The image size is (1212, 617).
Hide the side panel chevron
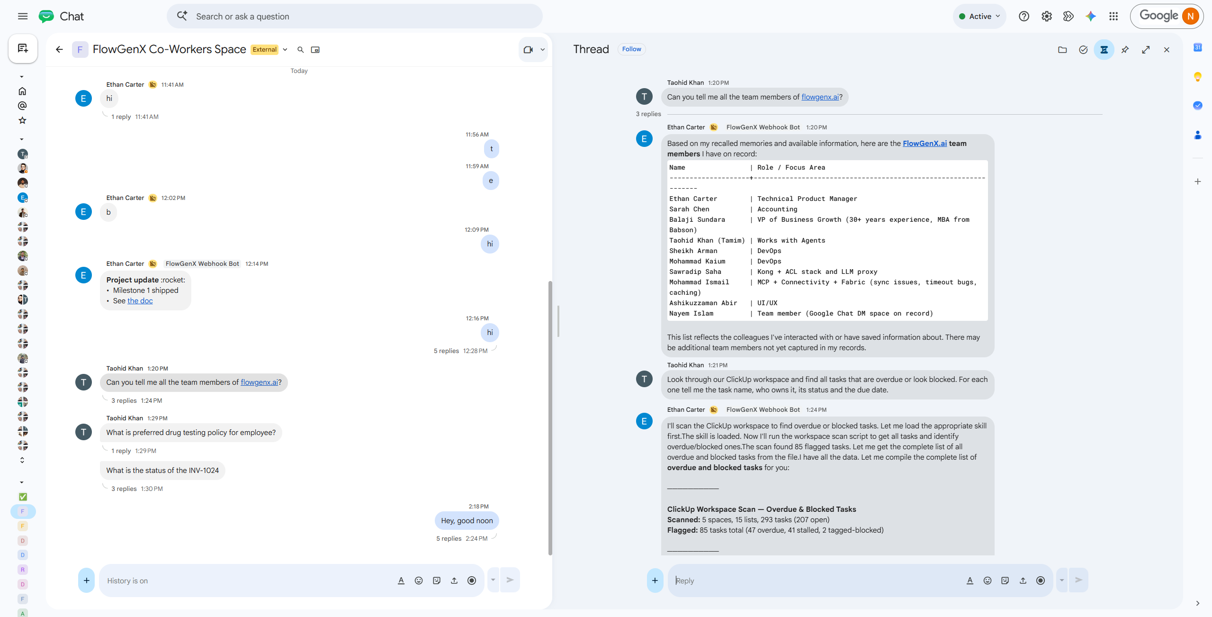1197,603
